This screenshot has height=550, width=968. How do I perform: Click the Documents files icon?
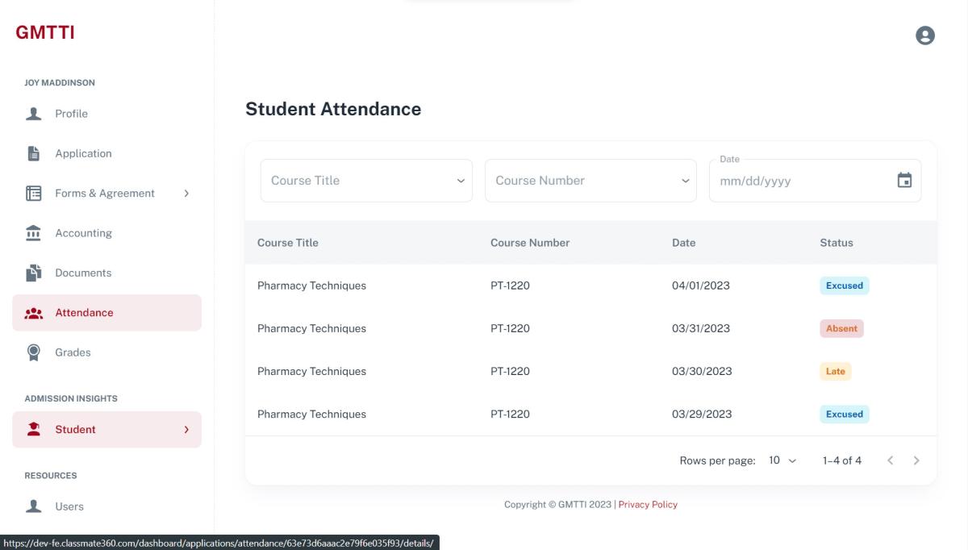point(34,273)
